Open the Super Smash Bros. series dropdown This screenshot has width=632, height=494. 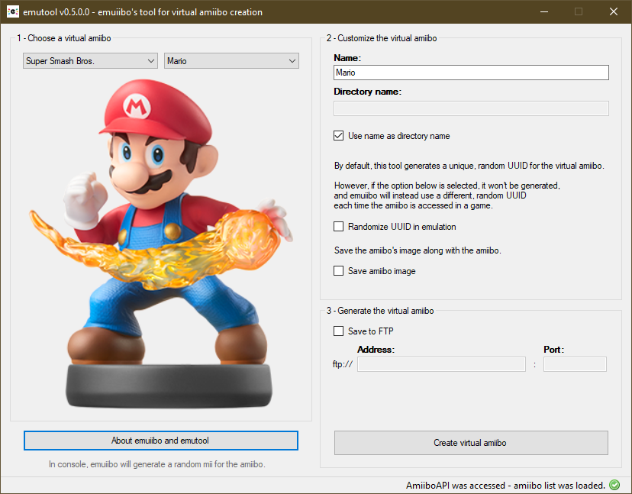pyautogui.click(x=90, y=61)
